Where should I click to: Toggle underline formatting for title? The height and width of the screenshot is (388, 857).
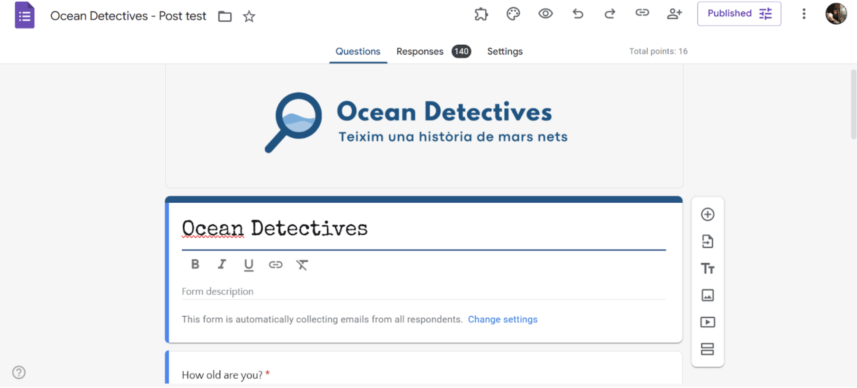click(248, 265)
